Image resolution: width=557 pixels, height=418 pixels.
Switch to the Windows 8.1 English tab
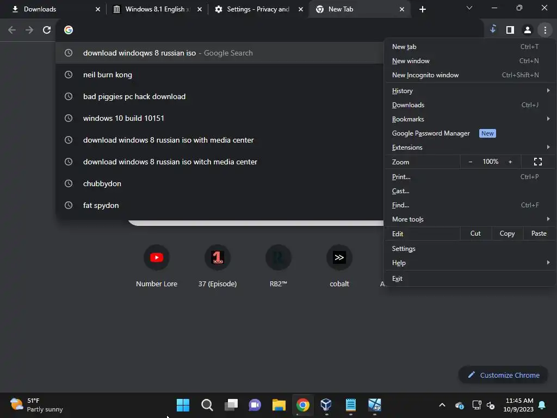pyautogui.click(x=157, y=9)
